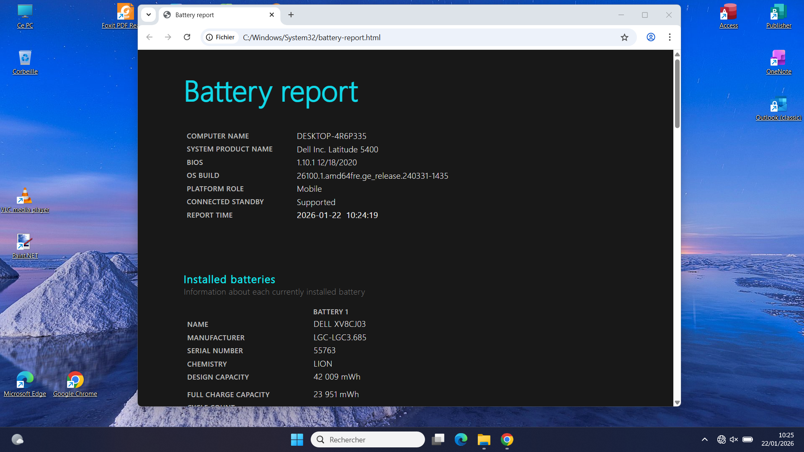Click serial number 55763

(x=325, y=350)
